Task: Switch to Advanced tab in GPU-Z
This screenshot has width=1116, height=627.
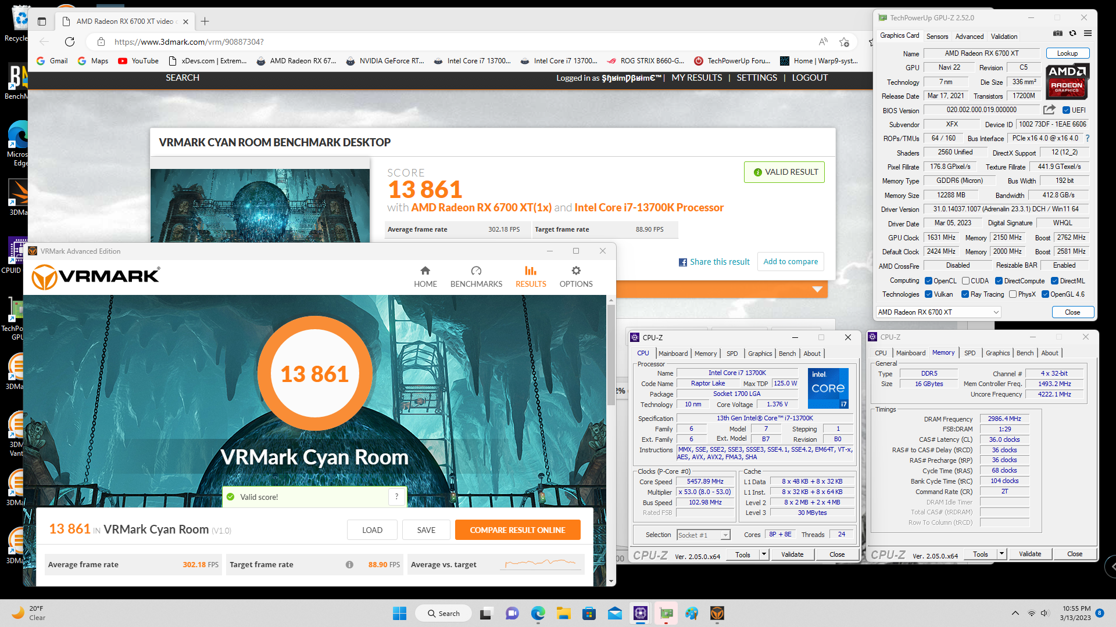Action: coord(970,36)
